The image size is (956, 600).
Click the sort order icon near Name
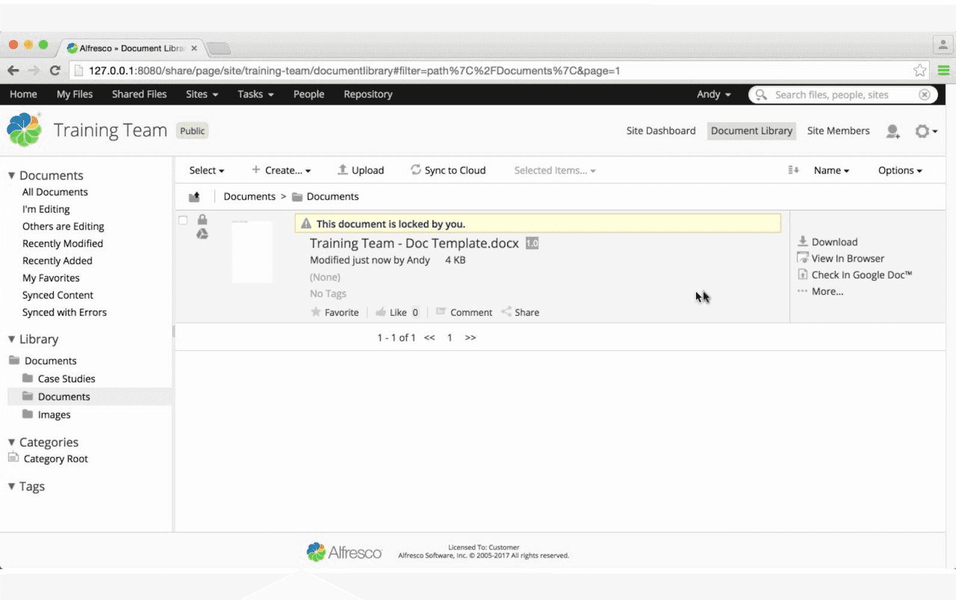coord(793,170)
